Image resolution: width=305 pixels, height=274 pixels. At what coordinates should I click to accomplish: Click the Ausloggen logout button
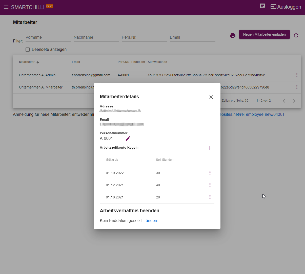286,7
